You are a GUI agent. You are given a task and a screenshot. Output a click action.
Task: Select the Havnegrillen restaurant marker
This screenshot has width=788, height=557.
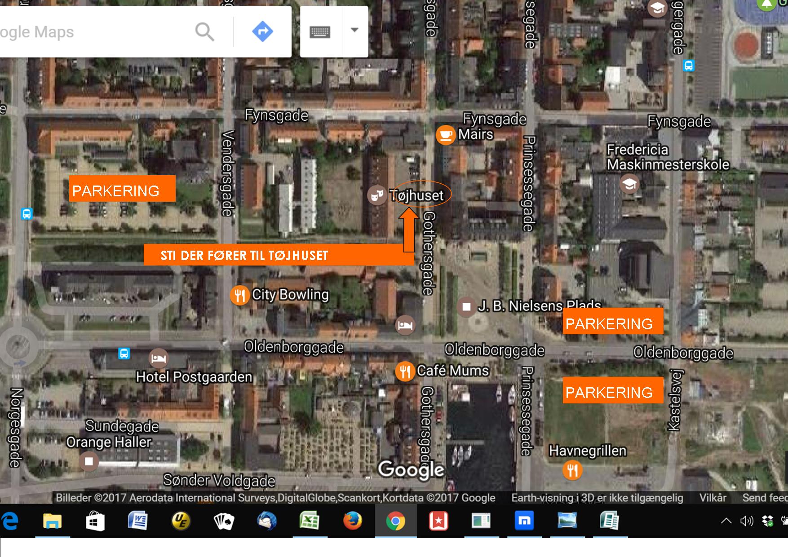[x=572, y=470]
